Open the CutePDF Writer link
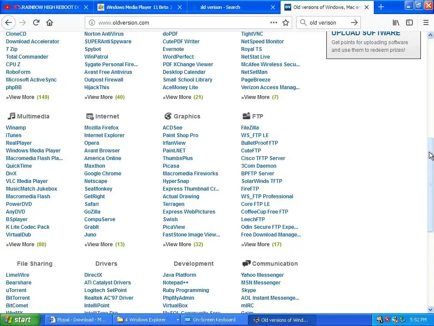 coord(181,41)
